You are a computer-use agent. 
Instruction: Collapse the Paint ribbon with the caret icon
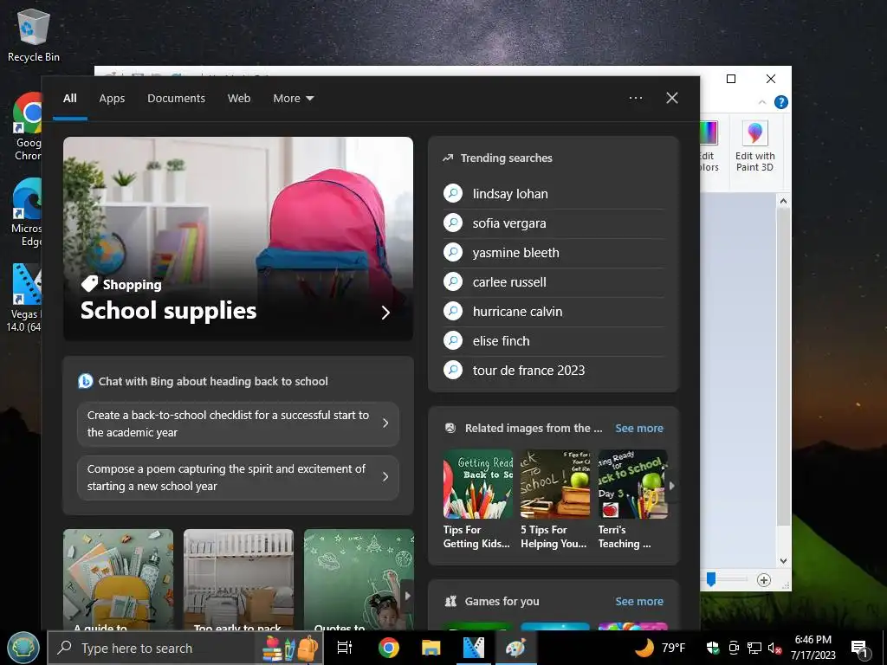tap(762, 102)
